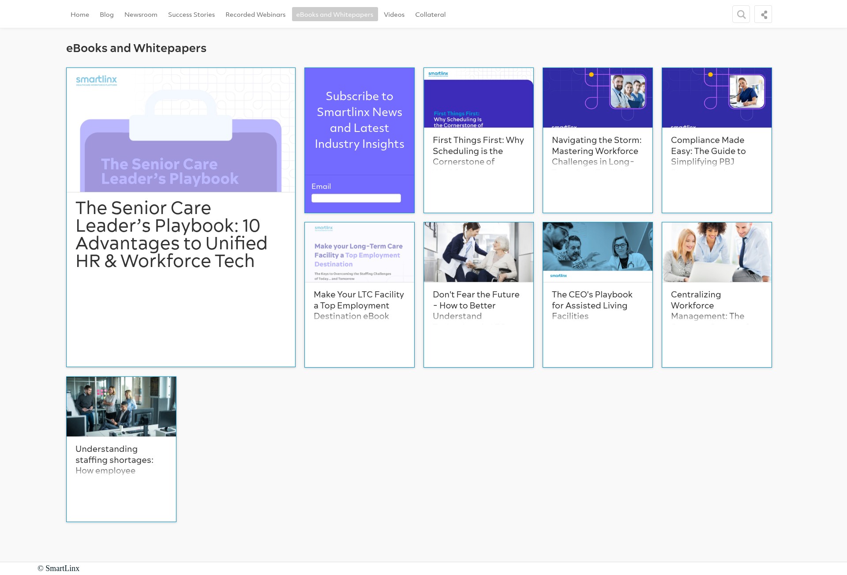The image size is (847, 575).
Task: Open First Things First scheduling title
Action: point(478,151)
